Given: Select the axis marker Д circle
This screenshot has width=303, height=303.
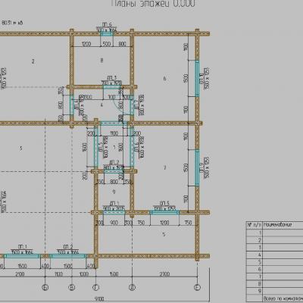Looking at the screenshot, I should point(132,287).
